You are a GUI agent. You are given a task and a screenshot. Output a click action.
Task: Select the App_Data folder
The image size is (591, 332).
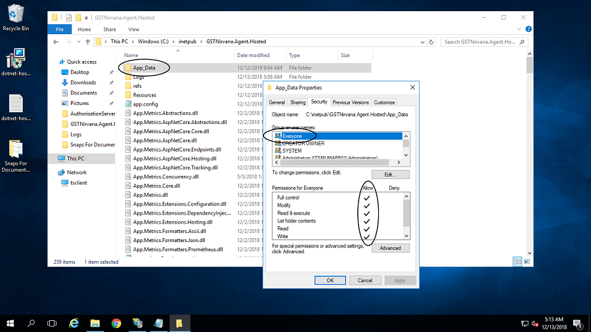pos(144,68)
